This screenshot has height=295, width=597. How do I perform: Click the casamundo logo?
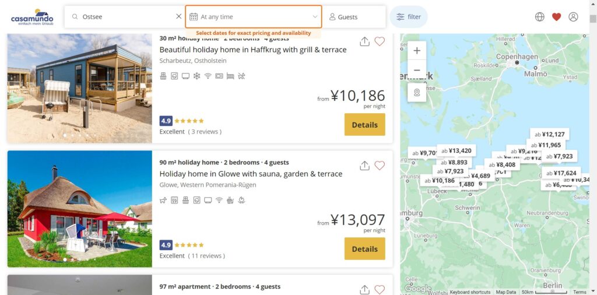(x=32, y=17)
